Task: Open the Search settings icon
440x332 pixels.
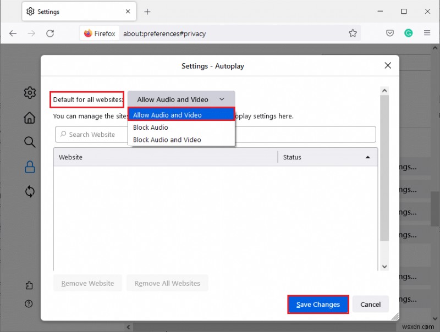Action: click(30, 142)
